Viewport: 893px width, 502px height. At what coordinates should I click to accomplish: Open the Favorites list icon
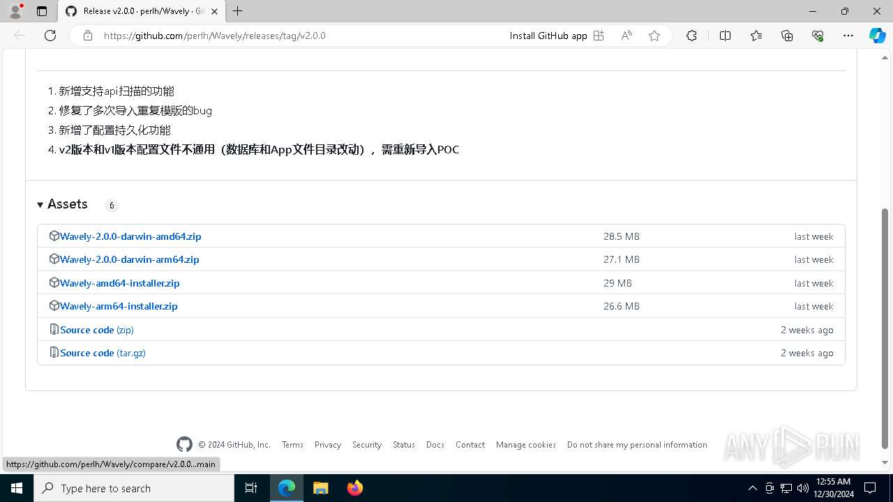756,36
